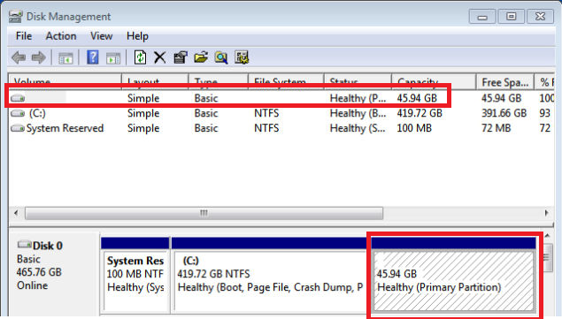The height and width of the screenshot is (319, 562).
Task: Click the 391.66 GB free space cell
Action: [504, 113]
